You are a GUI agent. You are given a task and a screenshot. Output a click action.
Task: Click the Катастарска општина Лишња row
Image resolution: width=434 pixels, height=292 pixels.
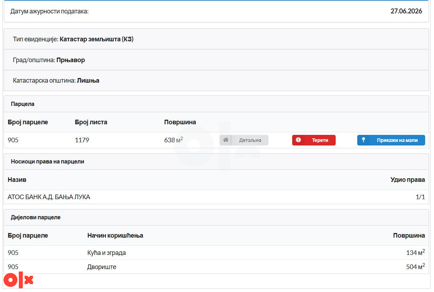(x=216, y=81)
